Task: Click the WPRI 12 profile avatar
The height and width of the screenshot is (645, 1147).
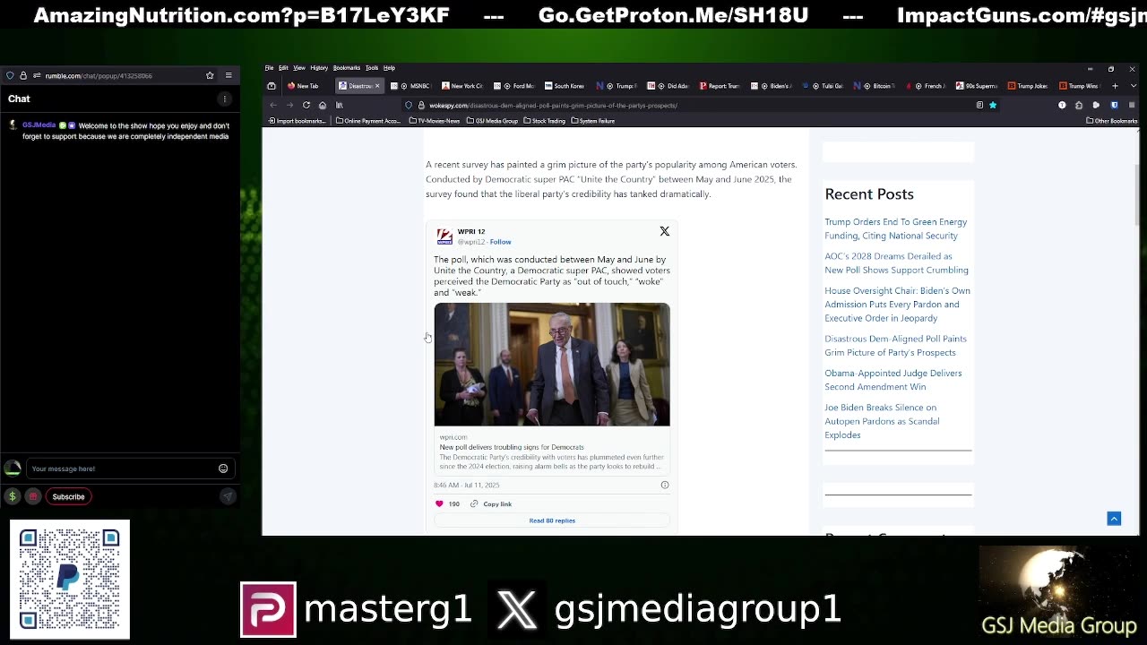Action: pyautogui.click(x=444, y=236)
